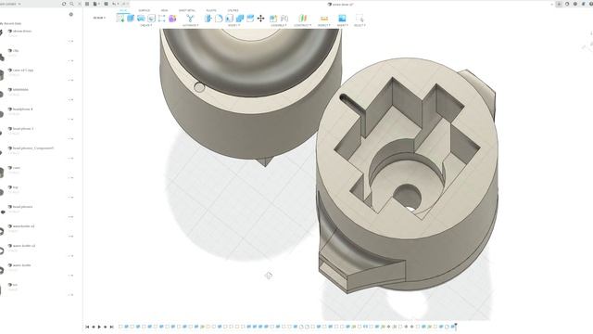593x334 pixels.
Task: Jump timeline to the end
Action: point(111,327)
